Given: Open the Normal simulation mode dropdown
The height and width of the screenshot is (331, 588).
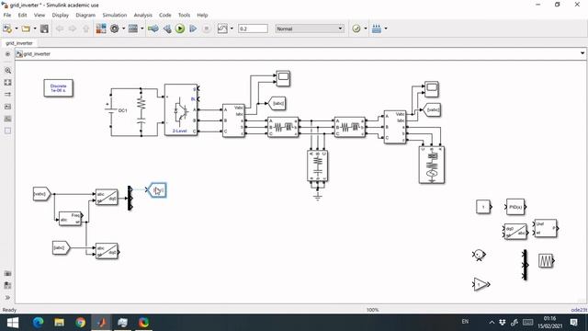Looking at the screenshot, I should coord(310,29).
